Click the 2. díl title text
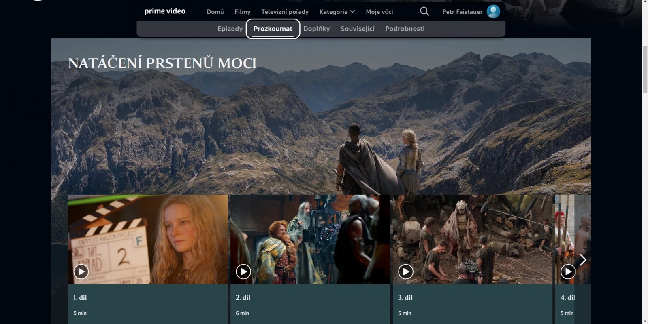This screenshot has height=324, width=648. (243, 297)
